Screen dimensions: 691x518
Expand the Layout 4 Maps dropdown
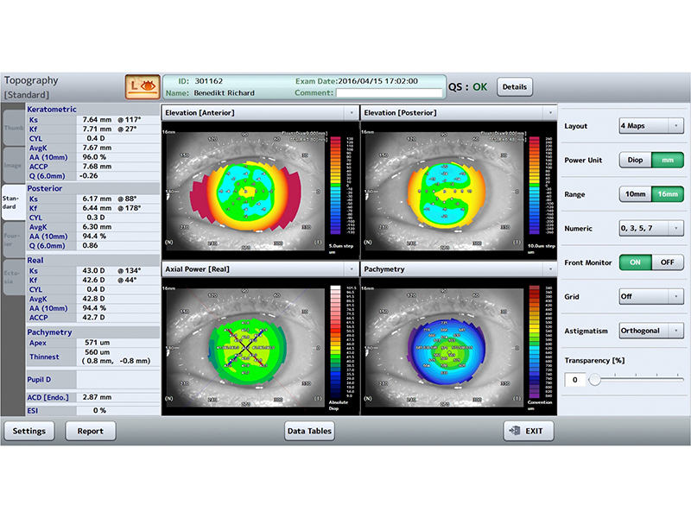pyautogui.click(x=651, y=126)
